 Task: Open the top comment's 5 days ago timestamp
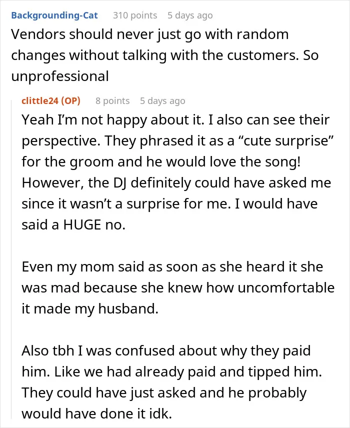point(190,15)
